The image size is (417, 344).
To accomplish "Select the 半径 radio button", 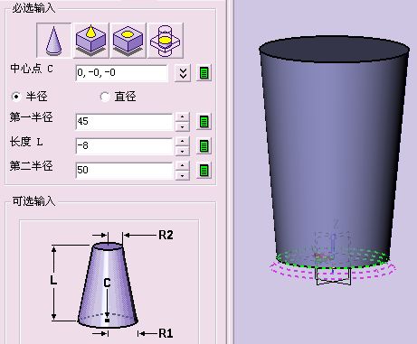I will 16,97.
